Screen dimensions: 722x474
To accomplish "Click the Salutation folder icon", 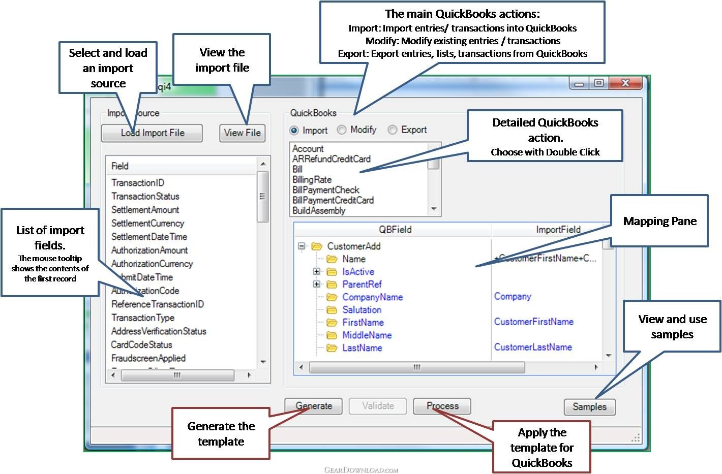I will tap(332, 310).
